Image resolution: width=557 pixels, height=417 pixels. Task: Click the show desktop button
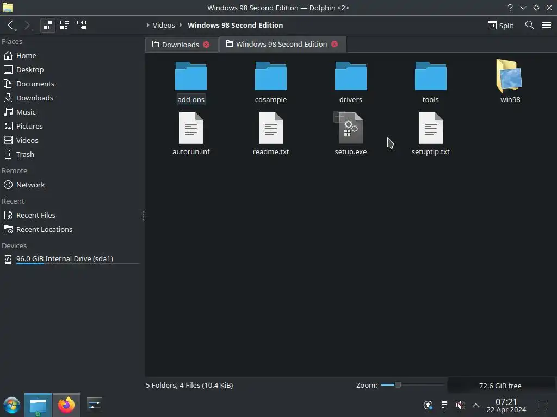click(543, 405)
